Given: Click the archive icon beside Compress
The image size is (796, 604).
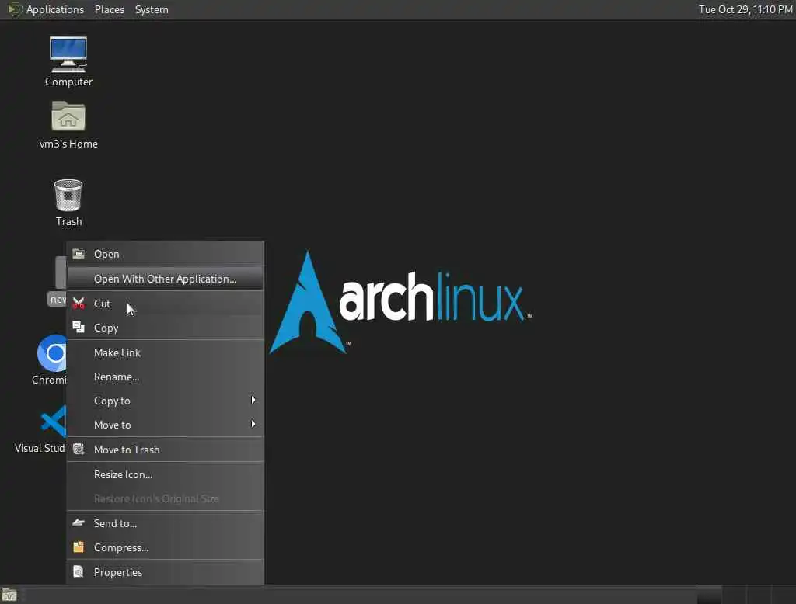Looking at the screenshot, I should (x=79, y=547).
